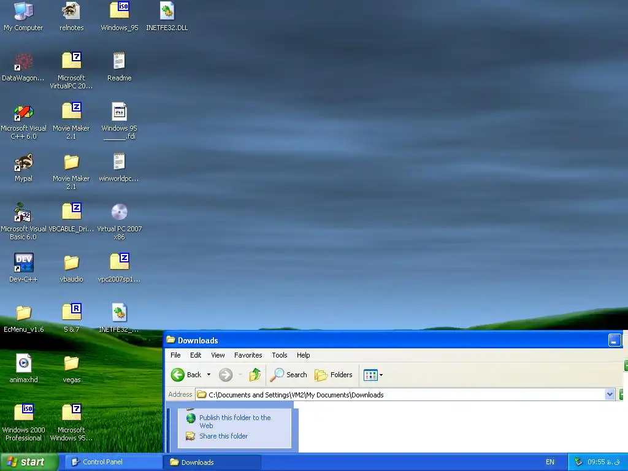
Task: Click the system tray network icon
Action: tap(578, 462)
